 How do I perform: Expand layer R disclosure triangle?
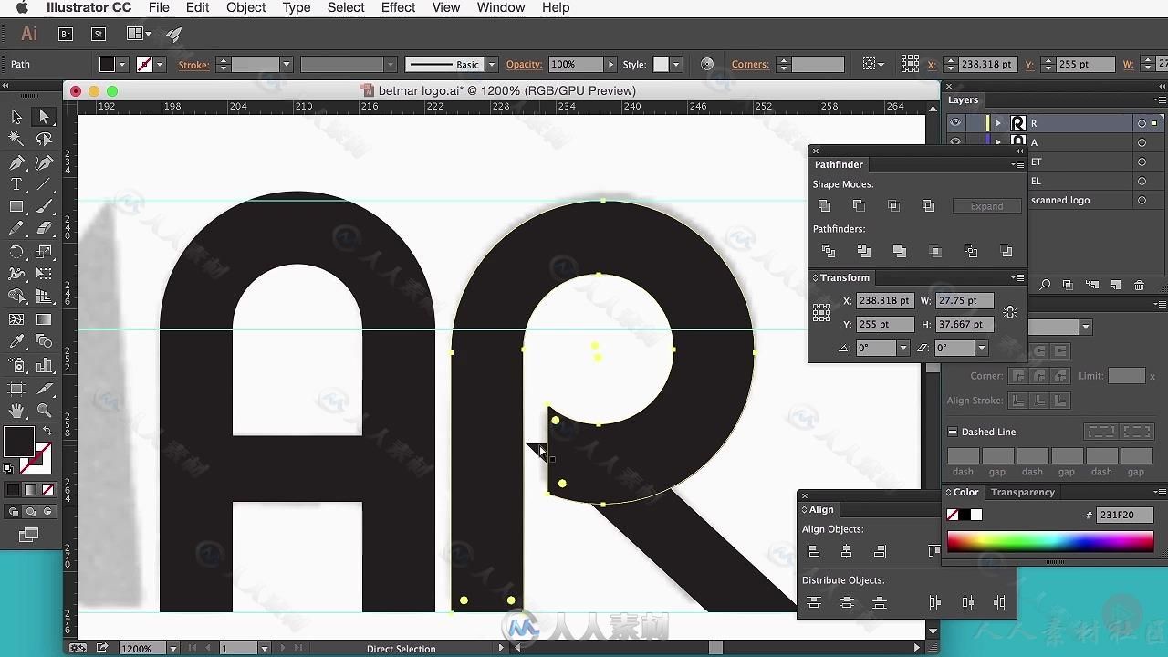(x=998, y=123)
